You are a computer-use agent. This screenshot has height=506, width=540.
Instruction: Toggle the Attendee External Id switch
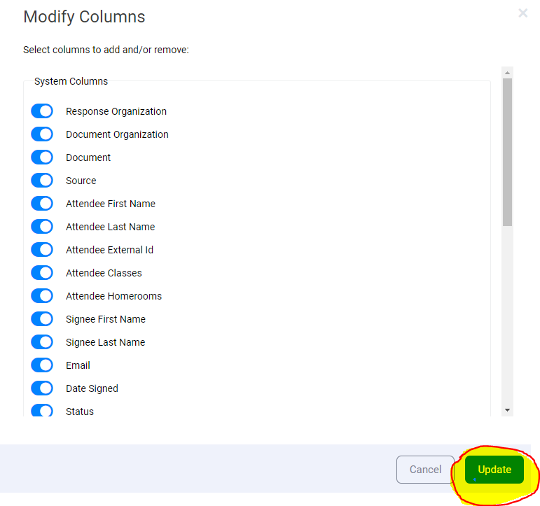[x=42, y=250]
